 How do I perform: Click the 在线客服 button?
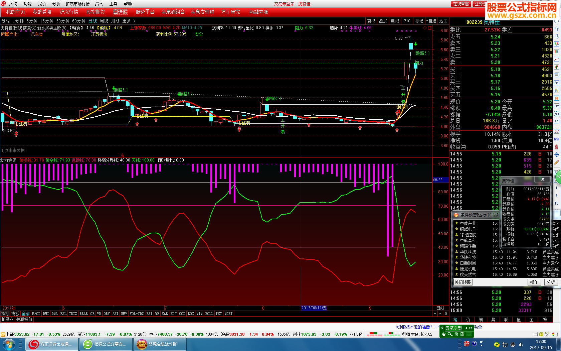(461, 4)
